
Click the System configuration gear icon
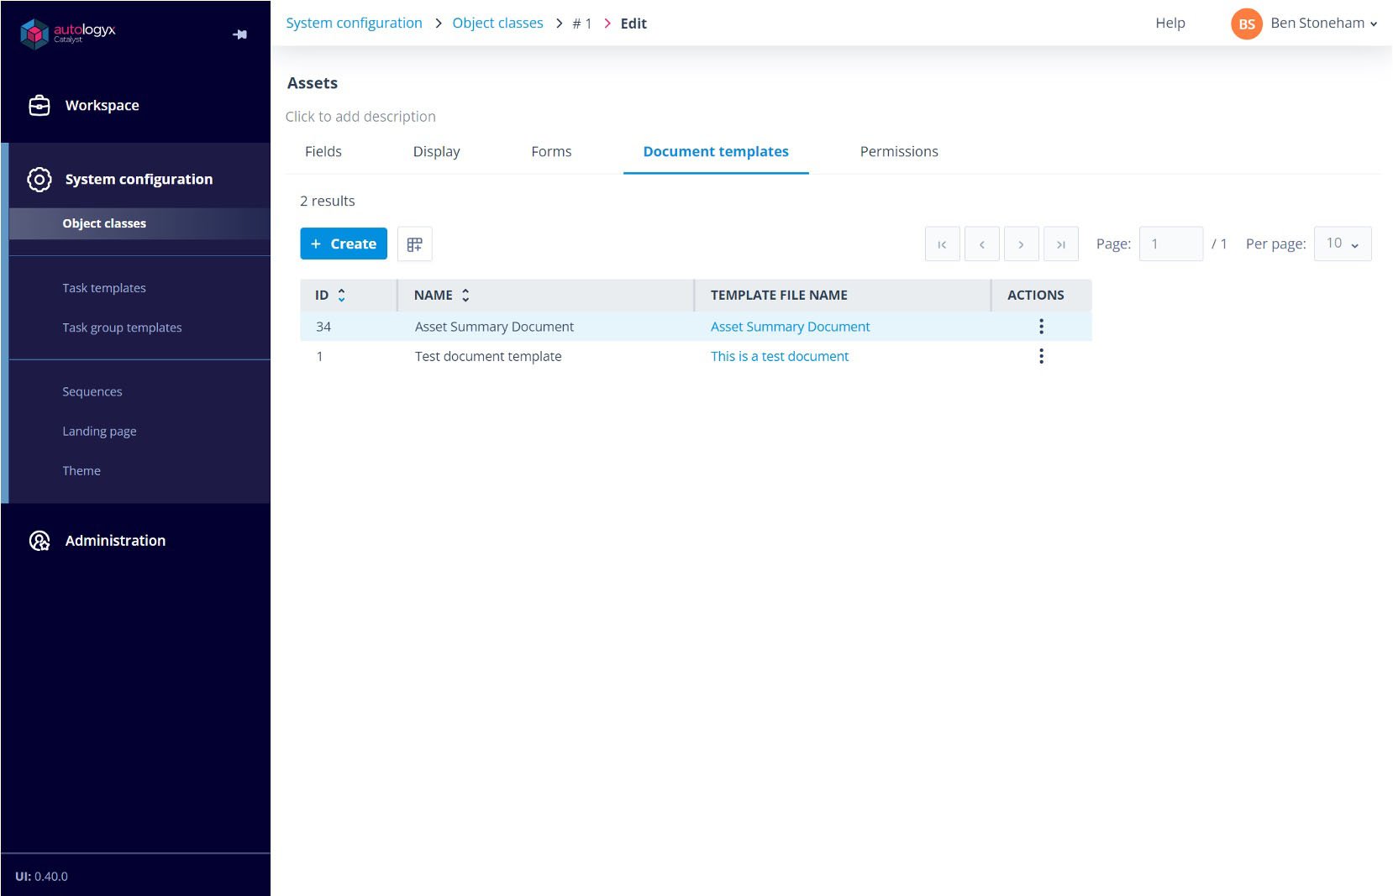coord(39,179)
